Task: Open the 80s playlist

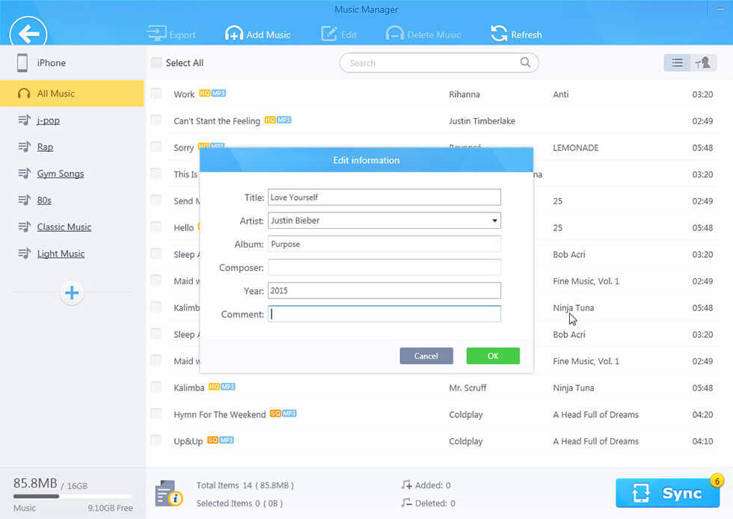Action: pos(44,200)
